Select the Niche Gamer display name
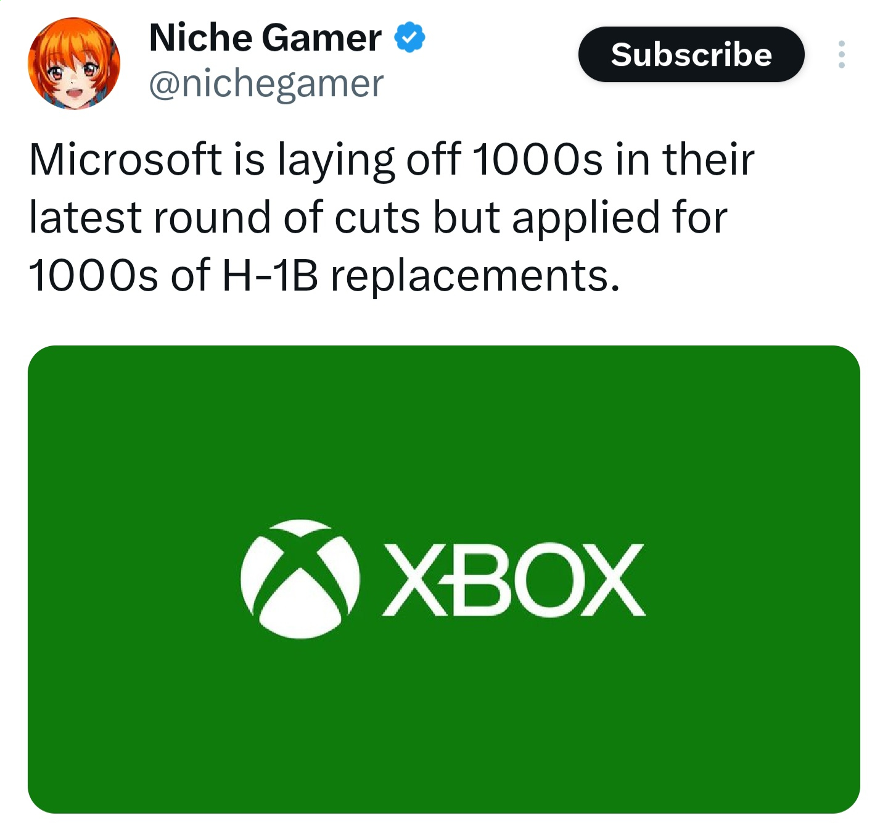 coord(265,37)
